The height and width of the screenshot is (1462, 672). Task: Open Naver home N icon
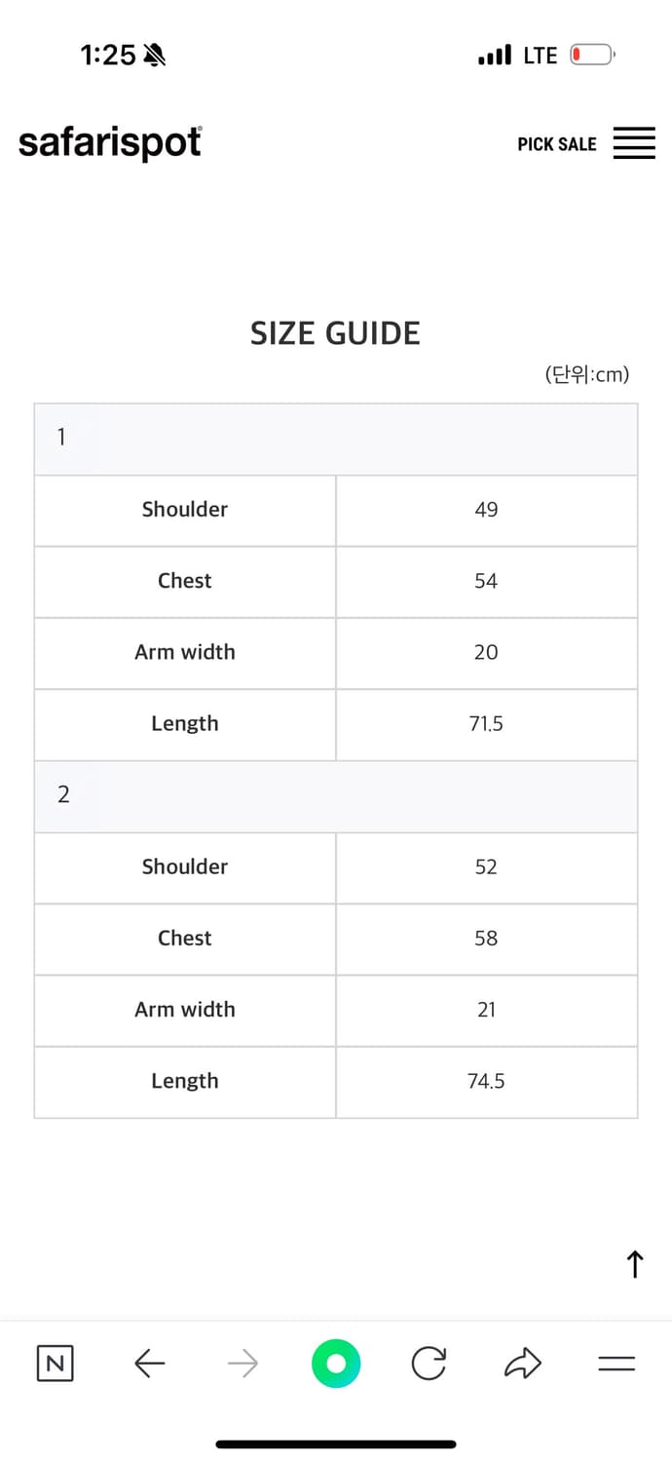click(56, 1363)
